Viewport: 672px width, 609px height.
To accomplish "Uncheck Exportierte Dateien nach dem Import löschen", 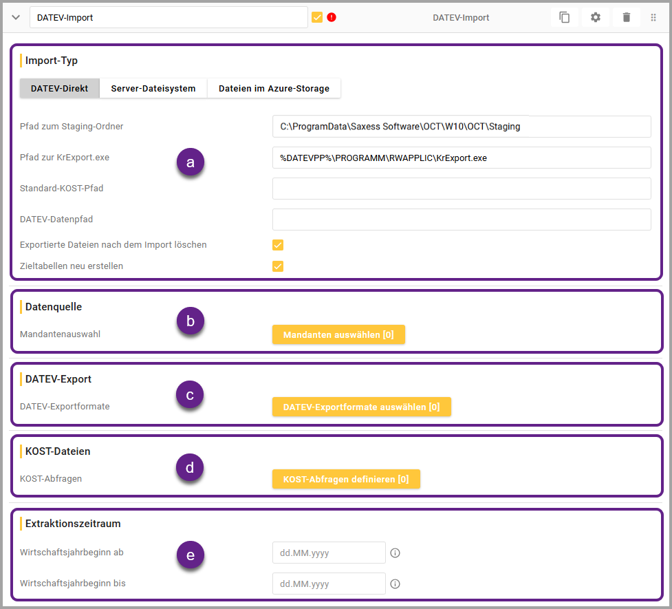I will (278, 245).
